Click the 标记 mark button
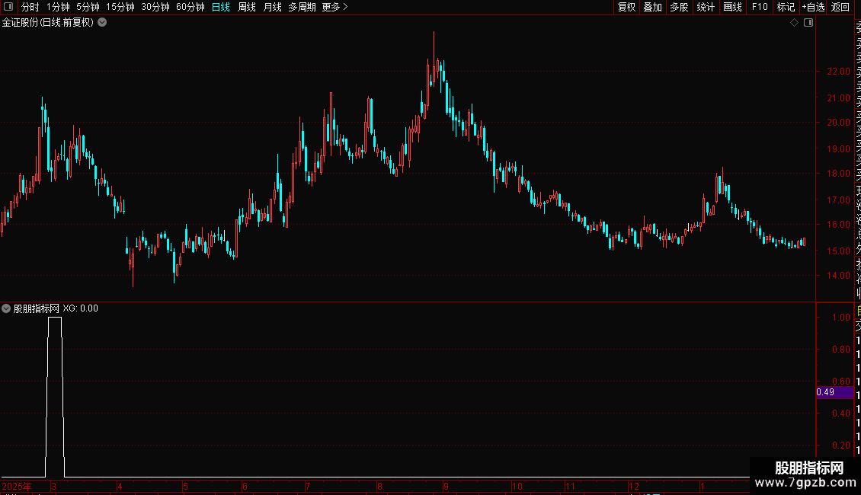 pos(786,7)
